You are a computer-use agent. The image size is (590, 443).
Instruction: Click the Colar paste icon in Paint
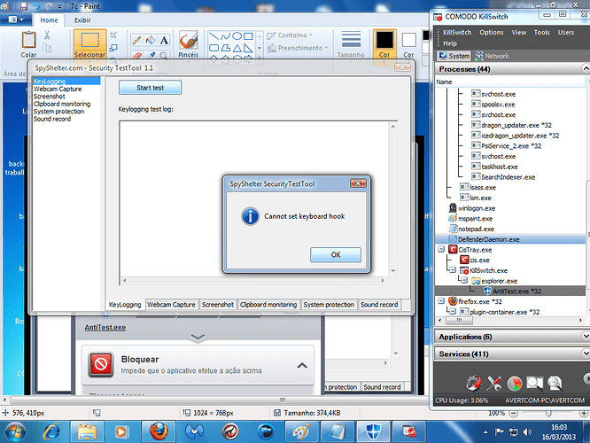[28, 40]
